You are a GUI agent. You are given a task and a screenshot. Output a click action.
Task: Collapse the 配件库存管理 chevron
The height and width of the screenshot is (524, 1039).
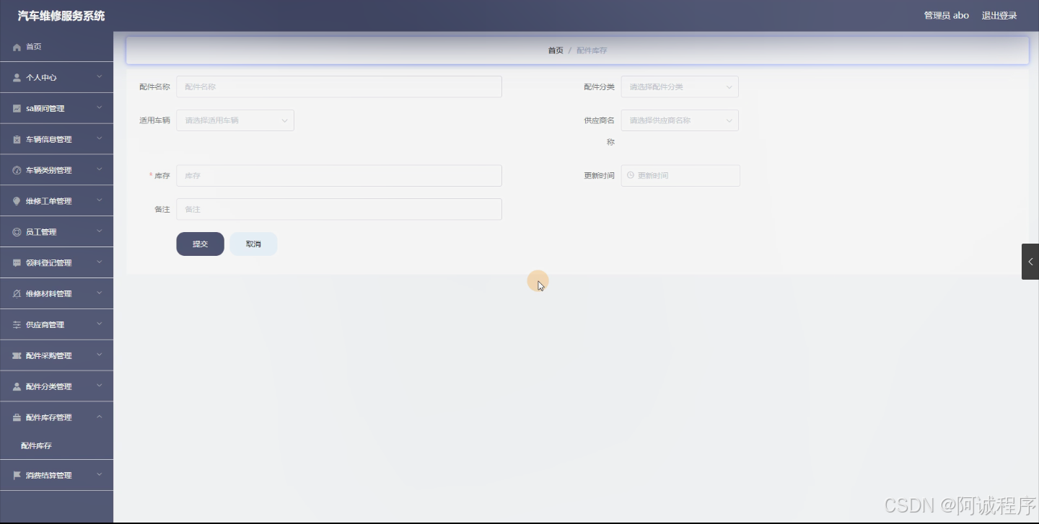coord(100,417)
